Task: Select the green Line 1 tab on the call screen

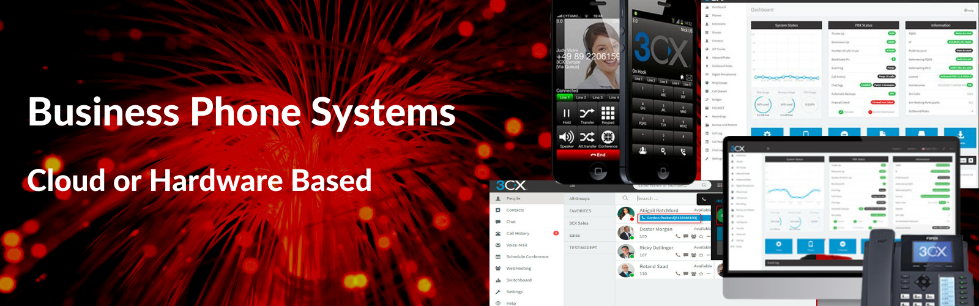Action: 564,97
